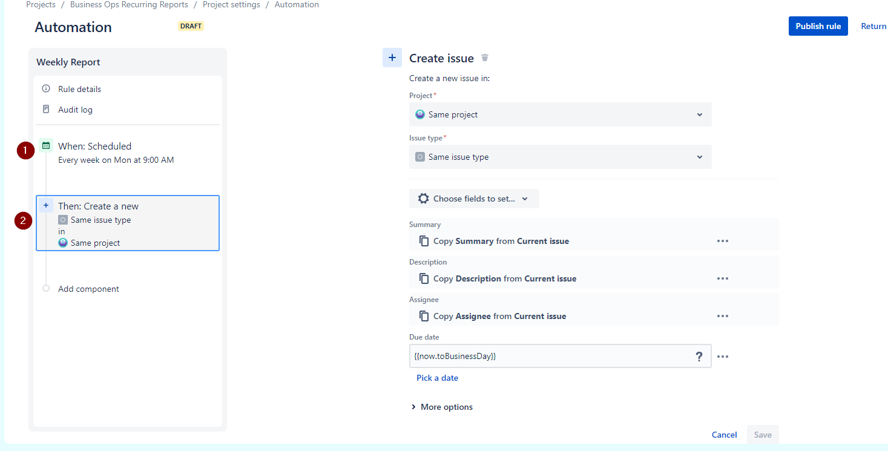The height and width of the screenshot is (451, 888).
Task: Click the plus icon on the Then: Create a new step
Action: click(x=46, y=206)
